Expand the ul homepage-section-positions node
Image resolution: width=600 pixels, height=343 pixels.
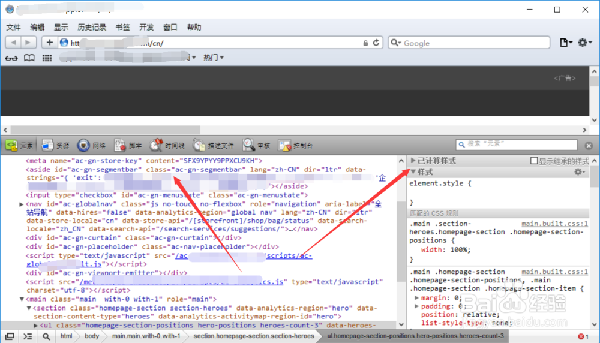click(x=35, y=326)
